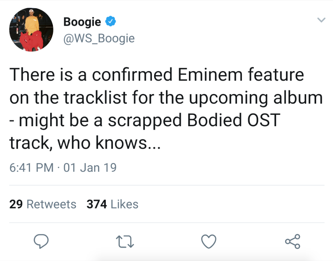Select the word Eminem in the tweet
This screenshot has width=333, height=261.
pyautogui.click(x=210, y=75)
